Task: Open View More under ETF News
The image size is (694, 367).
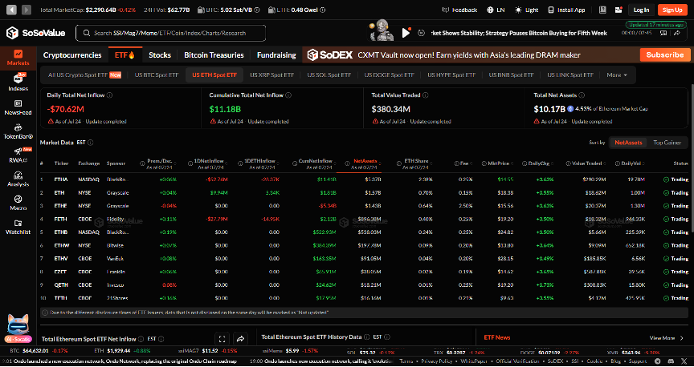Action: [x=667, y=338]
